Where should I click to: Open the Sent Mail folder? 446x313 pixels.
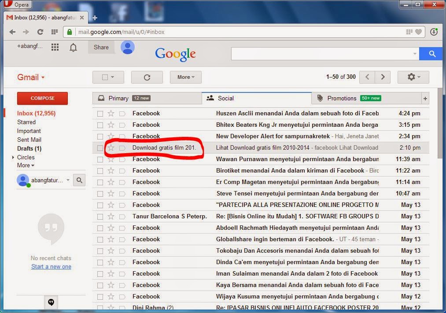(x=29, y=140)
